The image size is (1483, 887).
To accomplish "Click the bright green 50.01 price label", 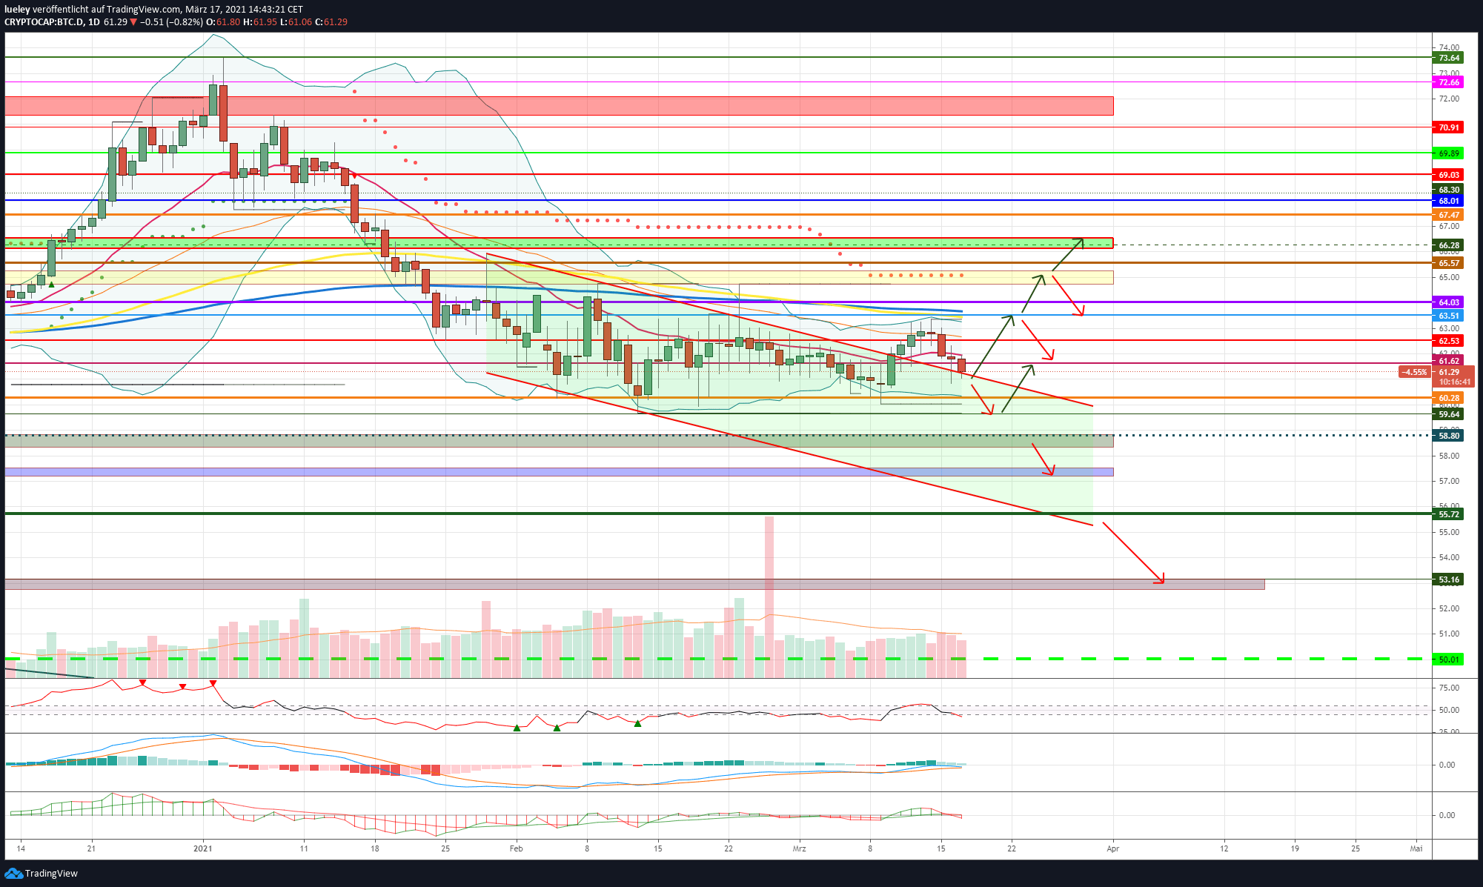I will [x=1448, y=660].
